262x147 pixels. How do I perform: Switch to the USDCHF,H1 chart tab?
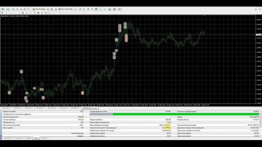(29, 108)
